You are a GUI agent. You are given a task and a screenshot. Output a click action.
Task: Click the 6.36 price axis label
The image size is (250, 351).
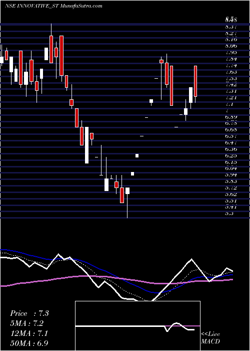231,149
